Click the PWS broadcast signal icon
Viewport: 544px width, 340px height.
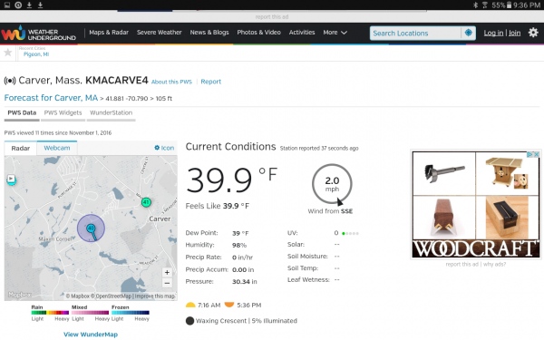10,81
